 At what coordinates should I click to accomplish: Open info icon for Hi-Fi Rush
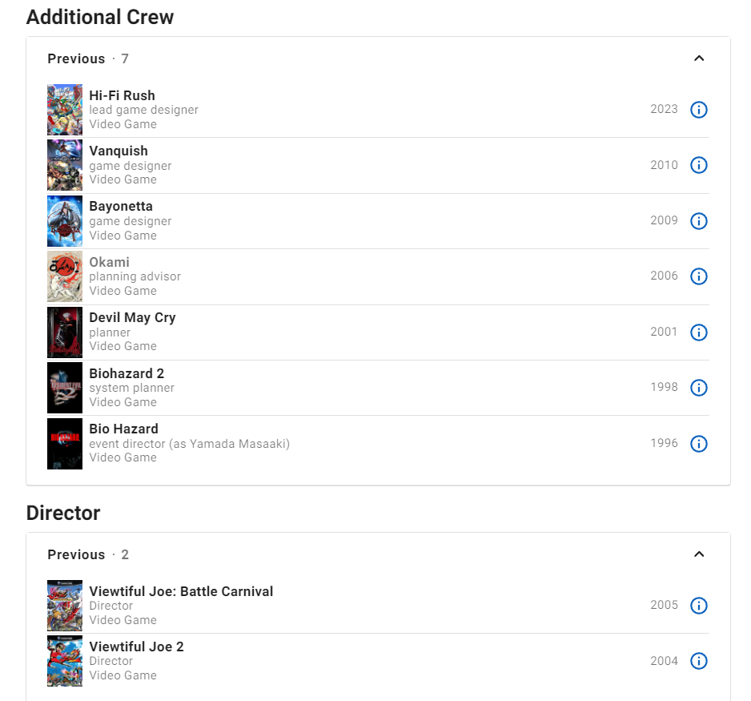coord(698,110)
